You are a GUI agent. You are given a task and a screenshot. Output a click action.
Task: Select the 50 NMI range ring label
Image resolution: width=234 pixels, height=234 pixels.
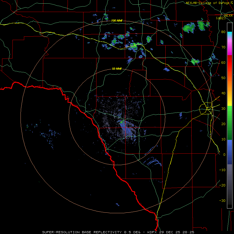coord(117,69)
